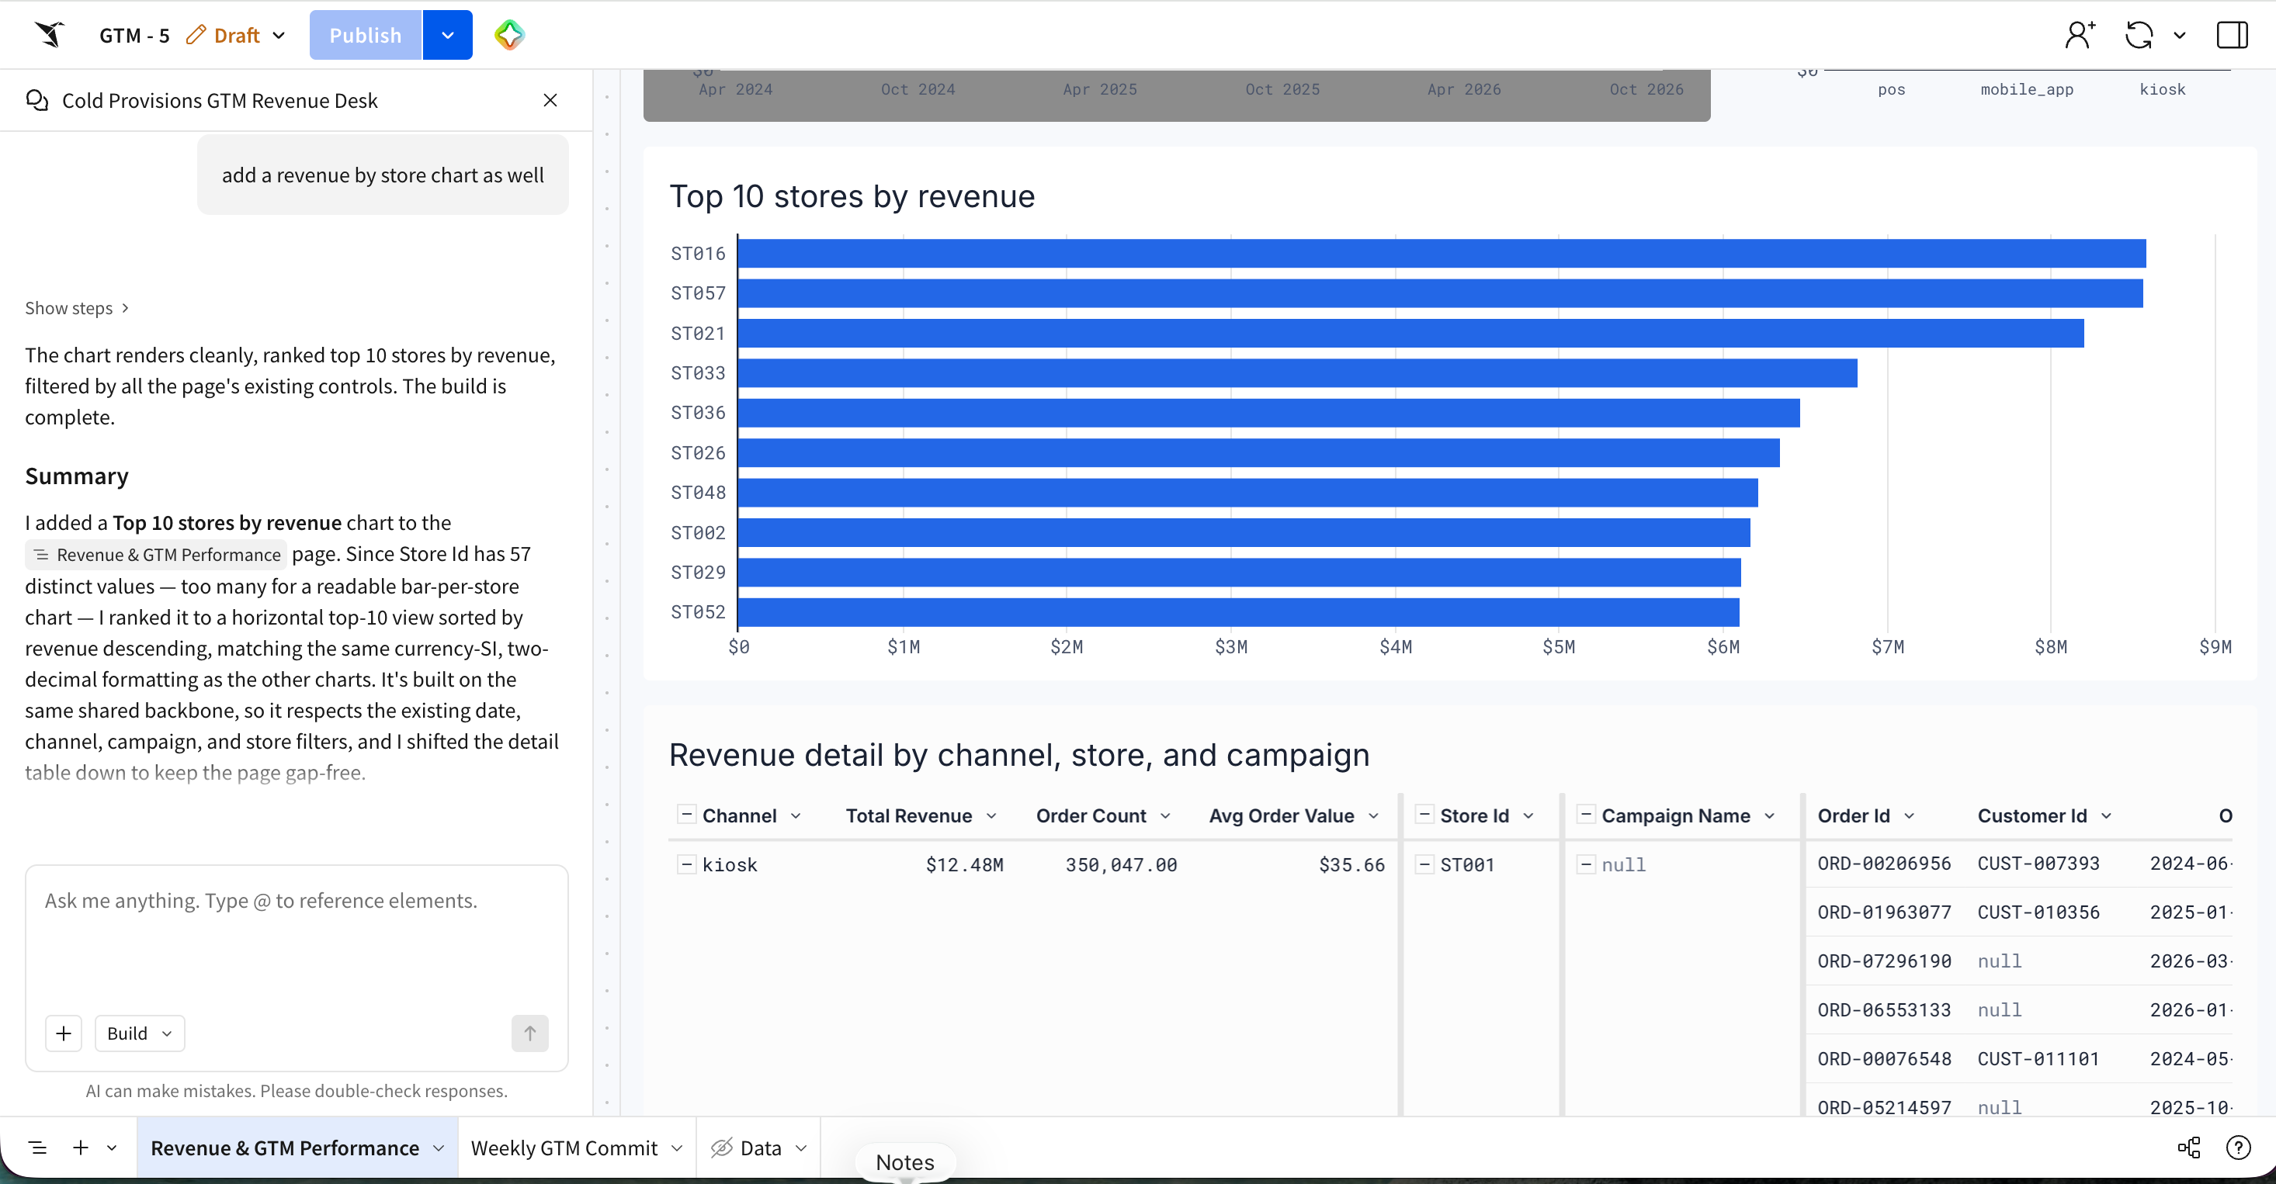2276x1184 pixels.
Task: Click the Publish button
Action: pos(366,36)
